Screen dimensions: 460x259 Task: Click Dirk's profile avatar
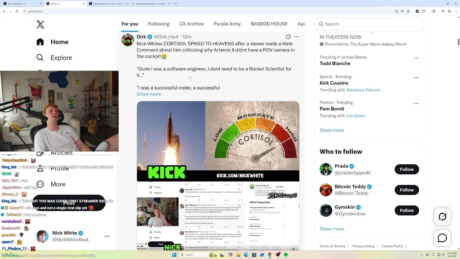click(128, 40)
